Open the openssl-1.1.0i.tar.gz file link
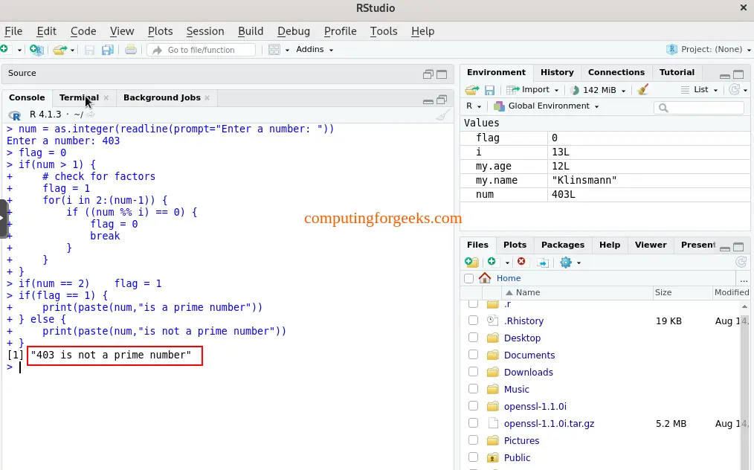The width and height of the screenshot is (754, 470). (549, 423)
